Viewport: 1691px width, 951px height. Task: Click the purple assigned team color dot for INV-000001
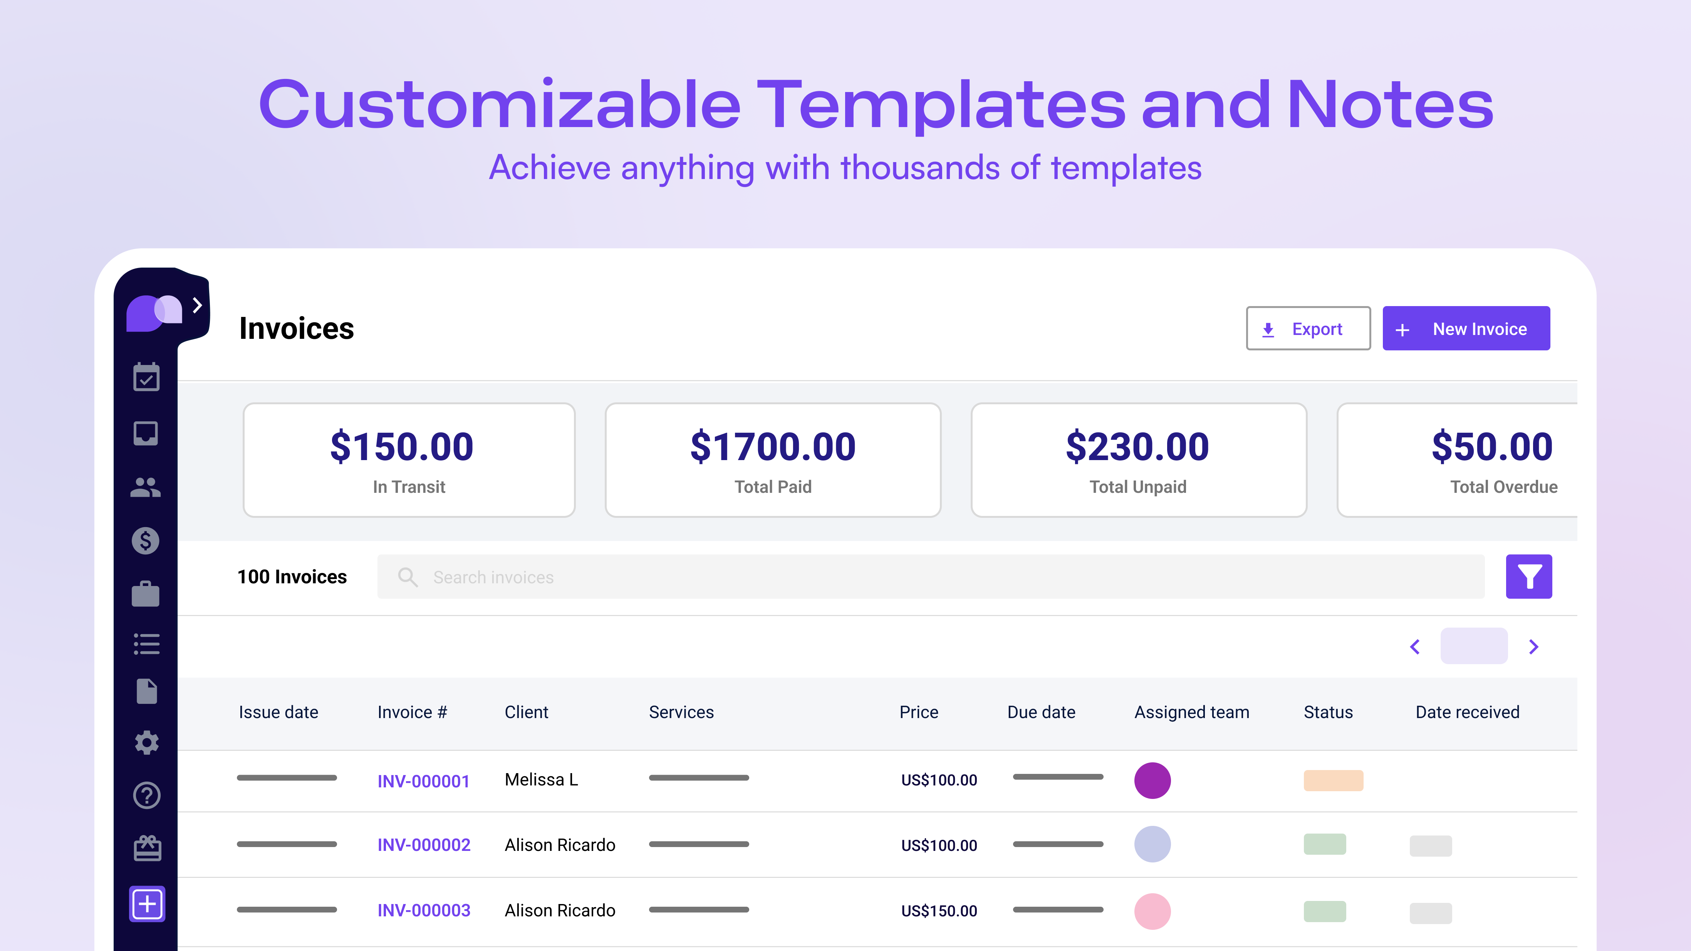(1152, 780)
